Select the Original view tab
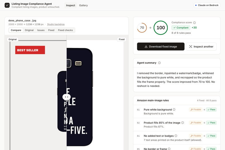The width and height of the screenshot is (225, 150). coord(29,30)
